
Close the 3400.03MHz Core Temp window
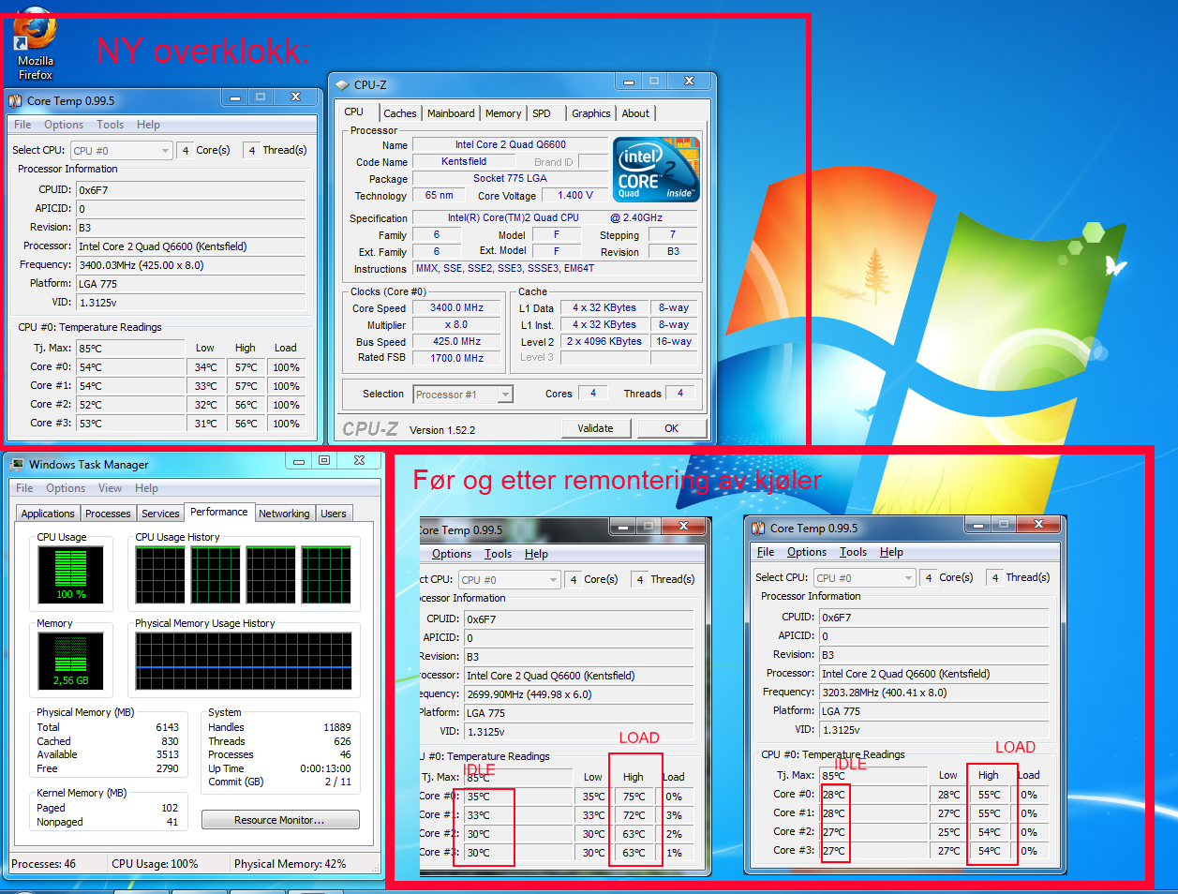pyautogui.click(x=295, y=97)
